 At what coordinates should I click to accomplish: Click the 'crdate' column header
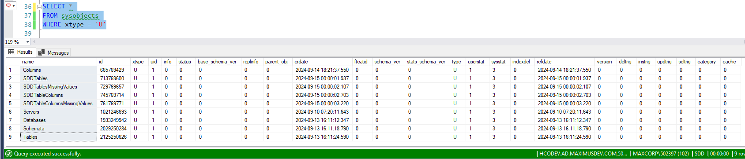click(x=322, y=62)
